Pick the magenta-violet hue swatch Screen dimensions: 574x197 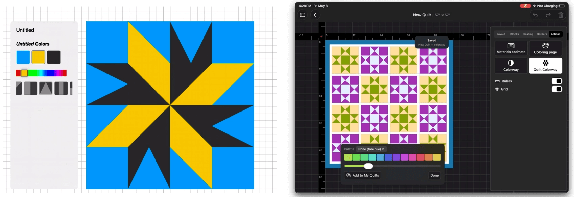point(405,157)
